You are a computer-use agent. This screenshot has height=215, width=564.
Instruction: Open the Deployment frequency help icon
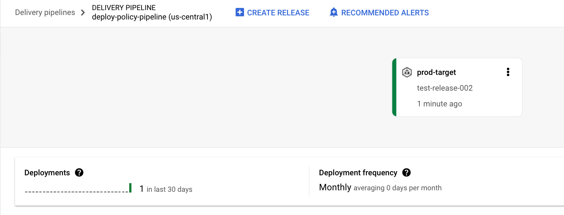406,173
